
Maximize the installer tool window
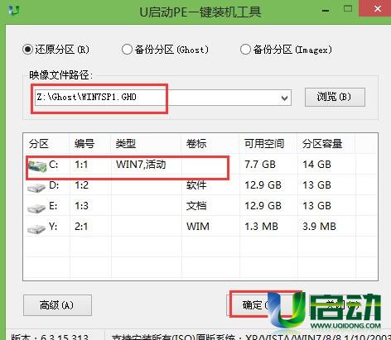348,9
